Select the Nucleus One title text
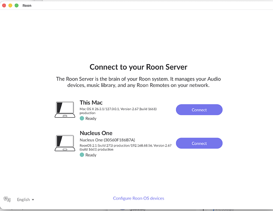The image size is (273, 211). coord(96,133)
